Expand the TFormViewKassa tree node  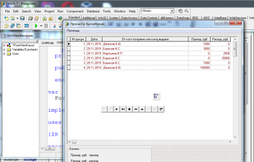[4, 46]
